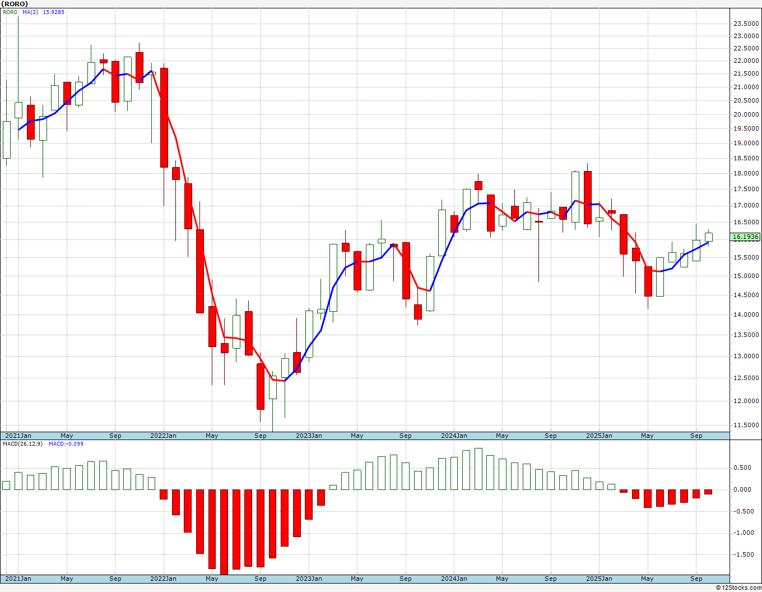Select the 12.0000 price axis label

[746, 401]
